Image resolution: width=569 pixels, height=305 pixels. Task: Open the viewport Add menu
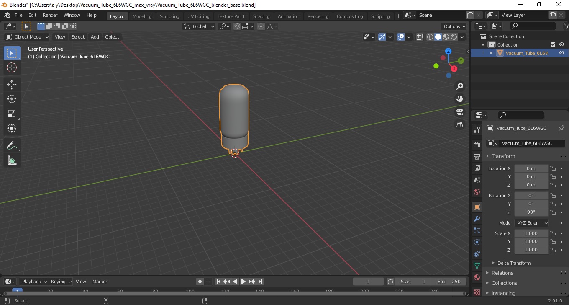point(95,37)
